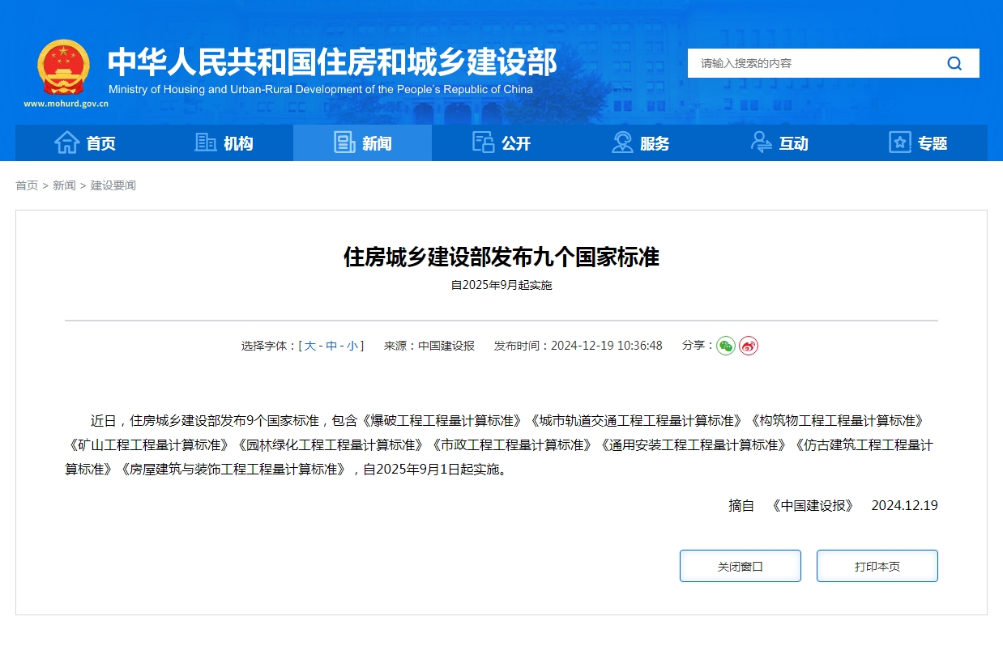Print the page using 打印本页

[x=877, y=565]
